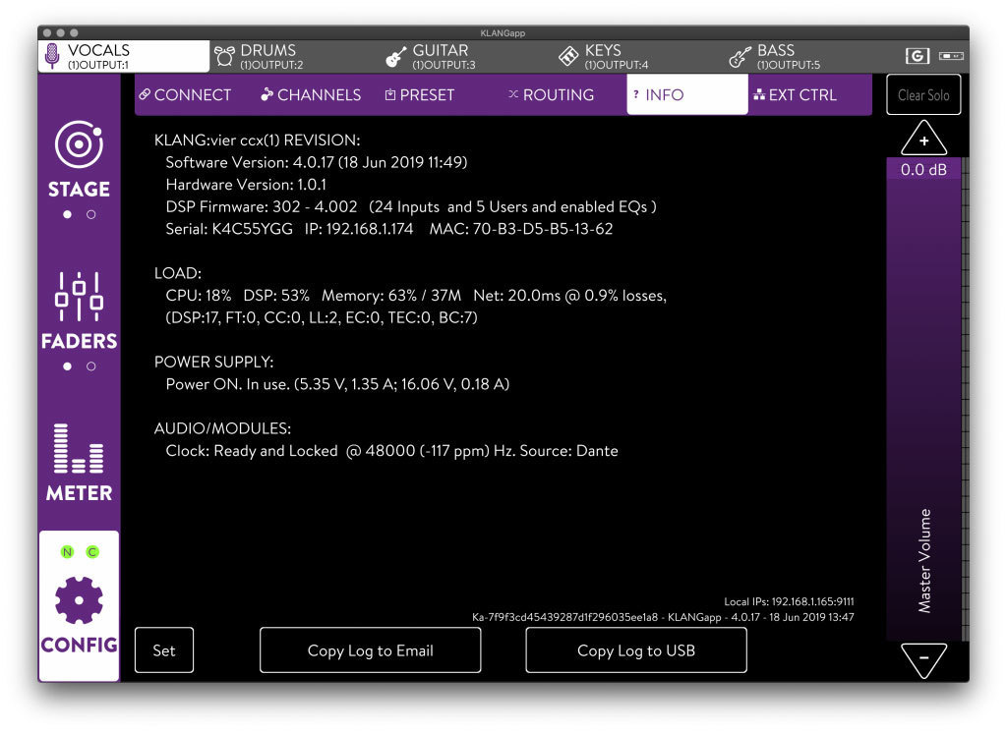Open the PRESET tab
Screen dimensions: 1007x732
[420, 95]
